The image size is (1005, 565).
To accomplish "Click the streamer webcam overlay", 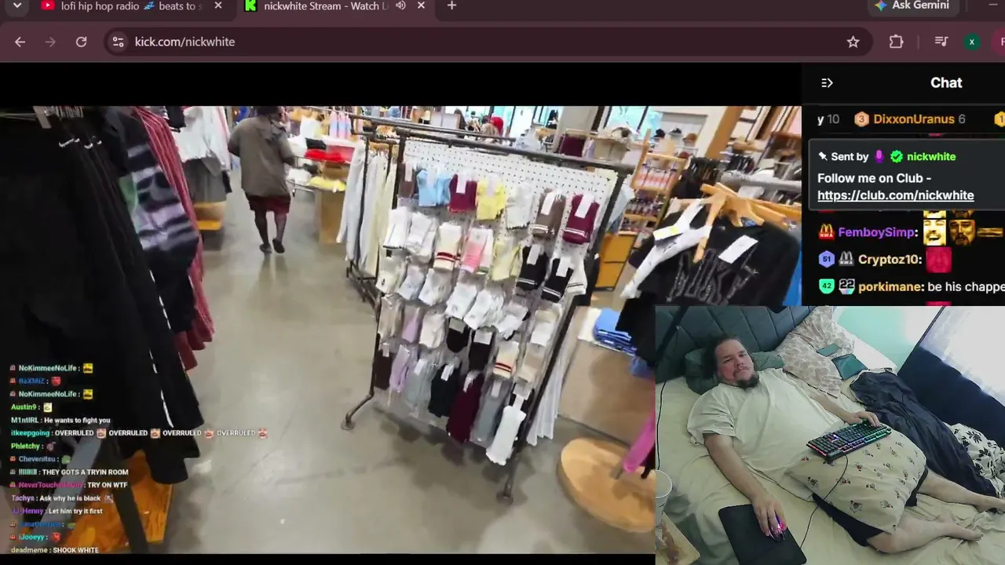I will (x=830, y=436).
